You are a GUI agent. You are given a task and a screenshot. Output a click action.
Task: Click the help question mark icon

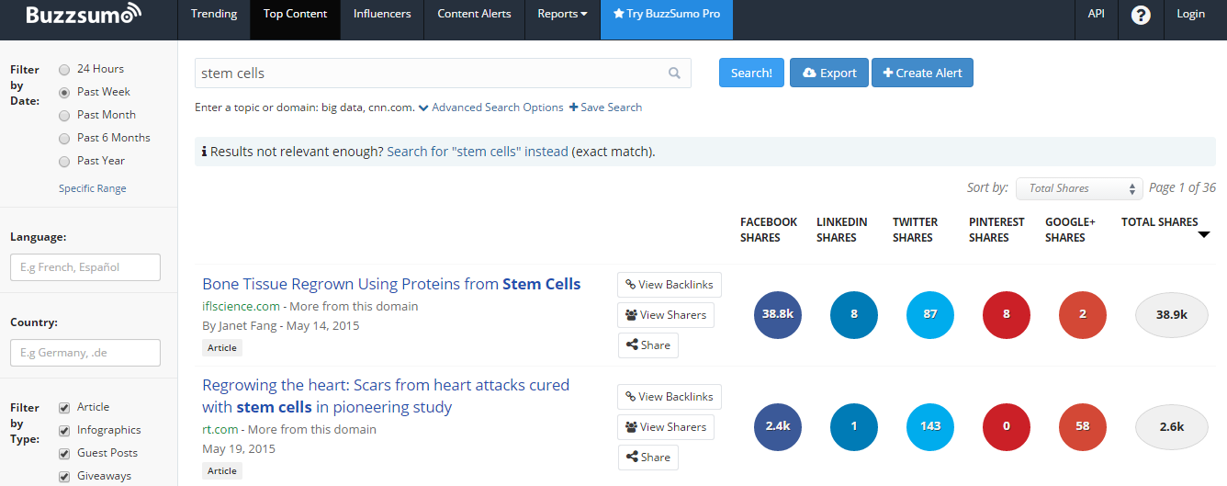pyautogui.click(x=1141, y=15)
